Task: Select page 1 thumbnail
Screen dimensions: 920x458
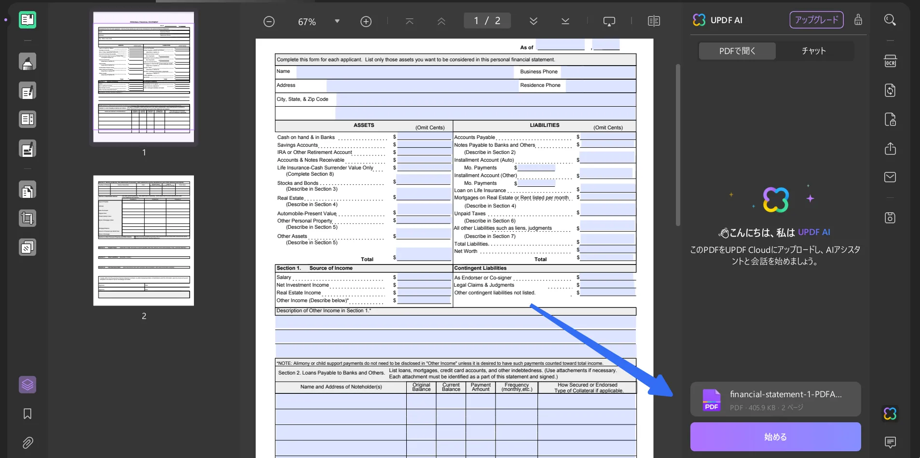Action: click(x=144, y=77)
